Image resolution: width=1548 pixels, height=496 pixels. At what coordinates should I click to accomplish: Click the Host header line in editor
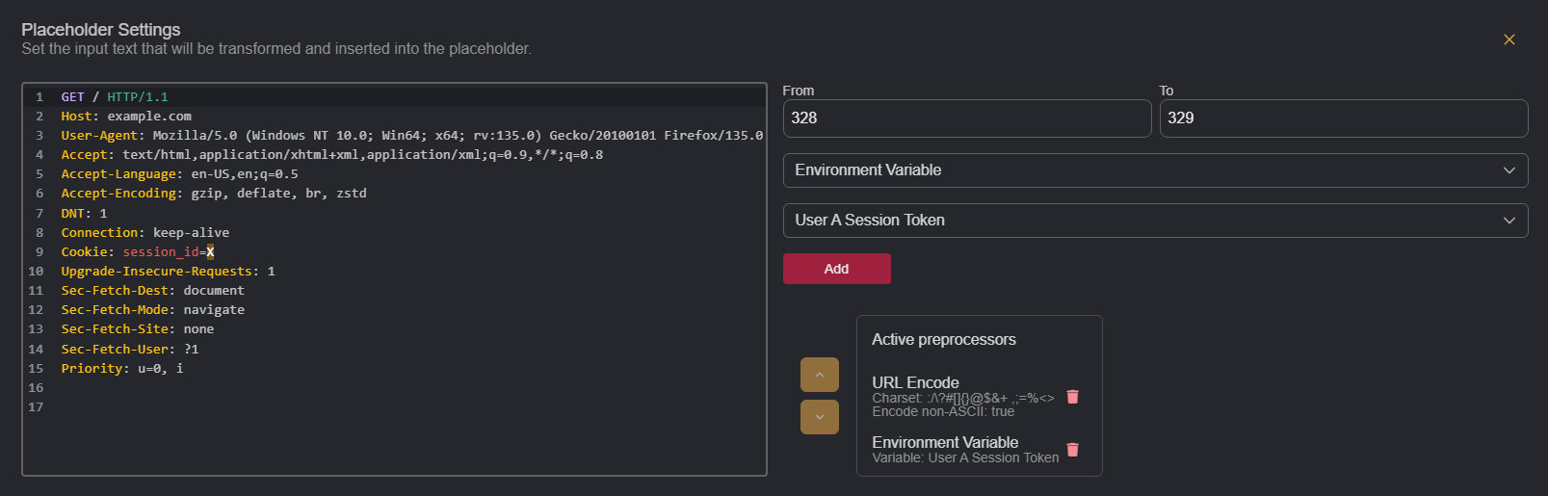[126, 117]
